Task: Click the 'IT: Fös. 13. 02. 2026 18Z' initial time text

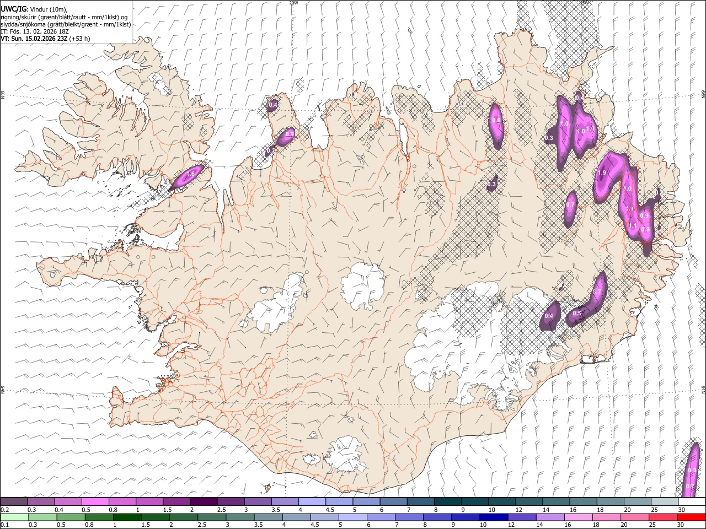Action: (35, 31)
